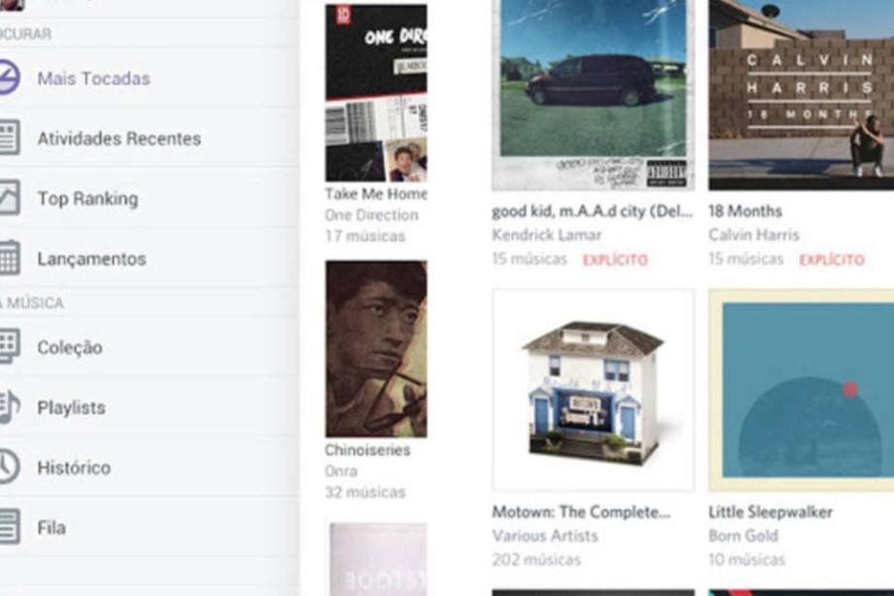The height and width of the screenshot is (596, 894).
Task: Open the Lançamentos calendar icon
Action: click(x=9, y=258)
